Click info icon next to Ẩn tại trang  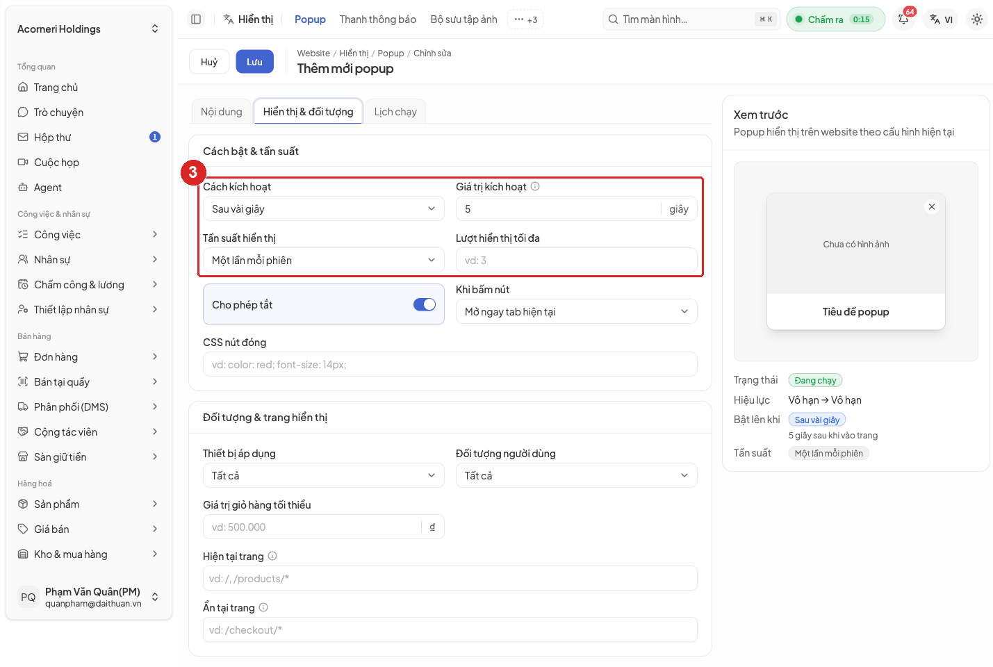click(263, 607)
